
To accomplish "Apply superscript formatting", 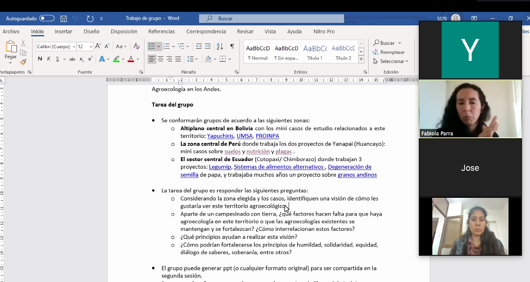I will pyautogui.click(x=90, y=59).
